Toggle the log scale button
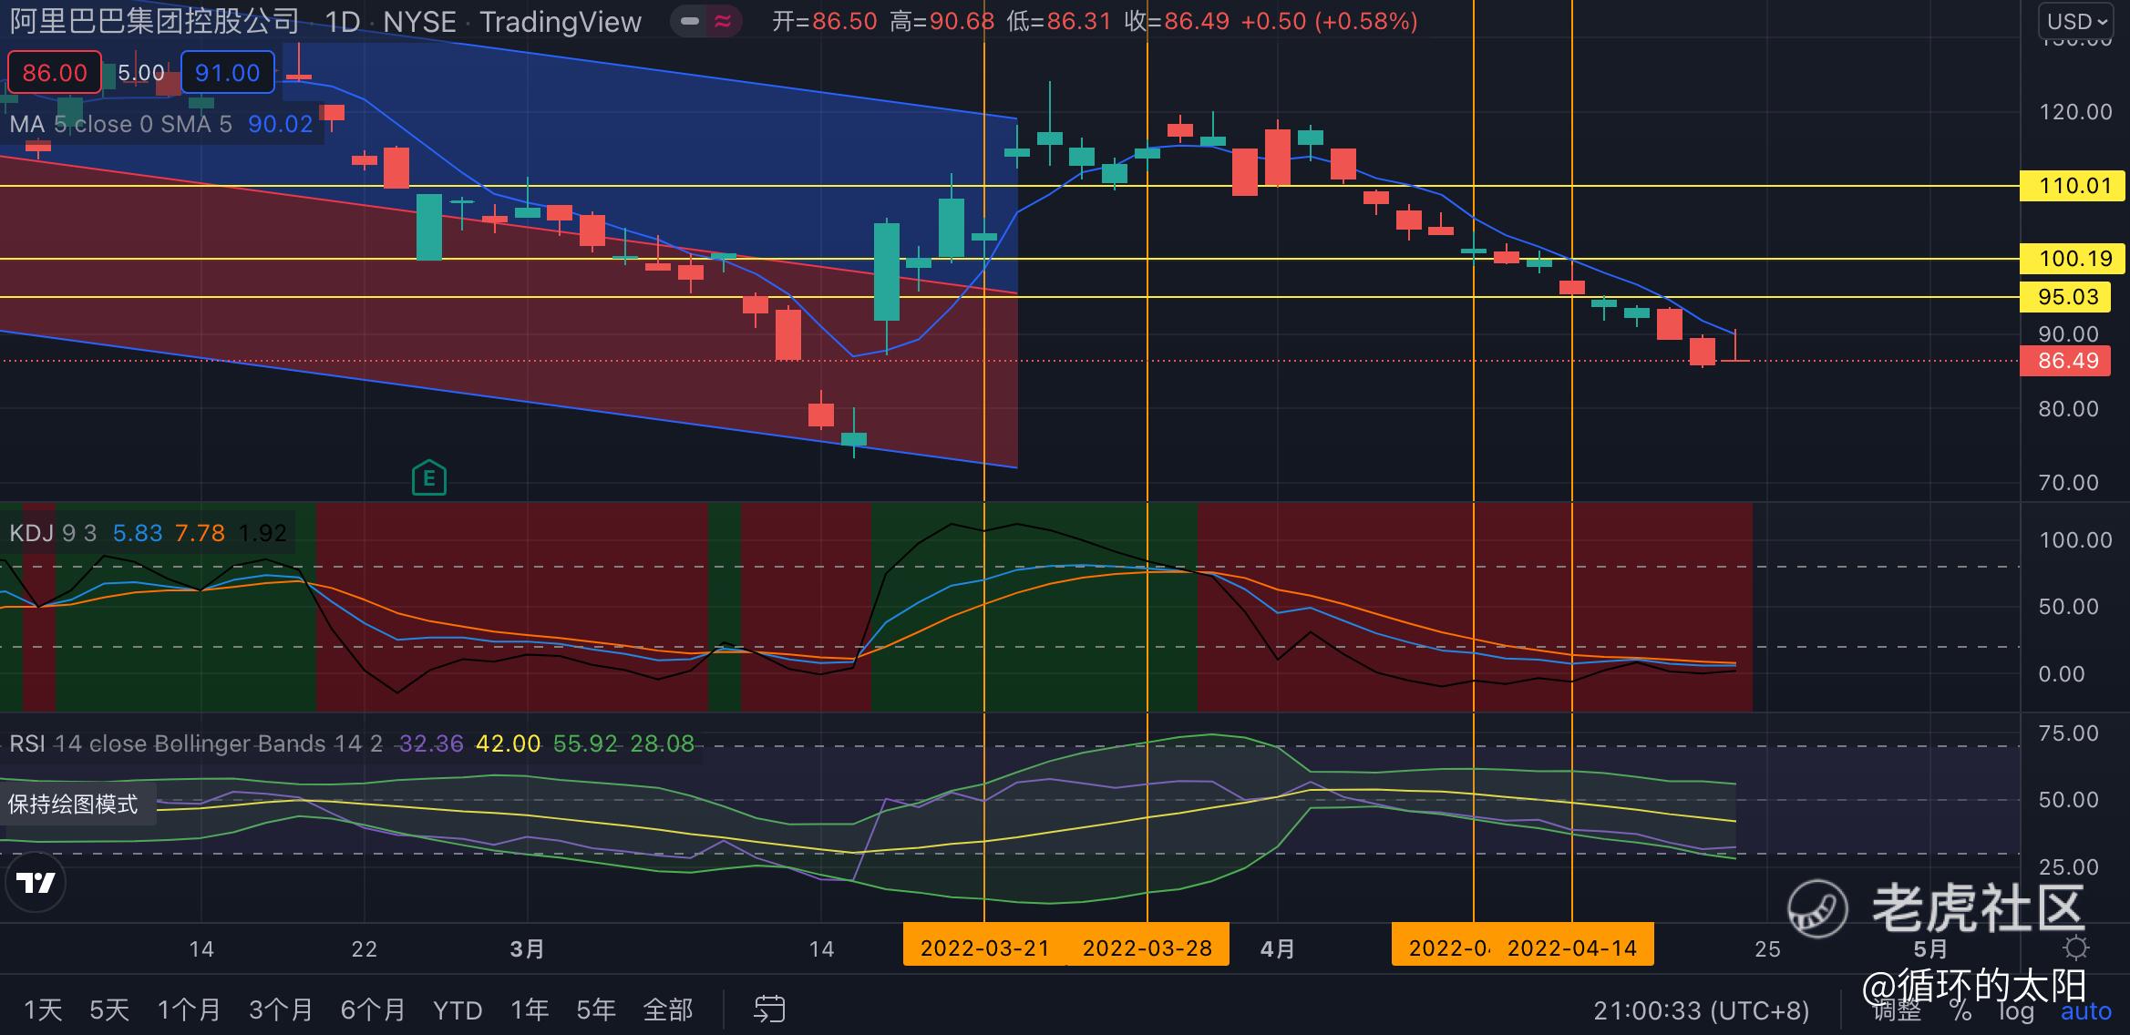This screenshot has width=2130, height=1035. click(2016, 1011)
